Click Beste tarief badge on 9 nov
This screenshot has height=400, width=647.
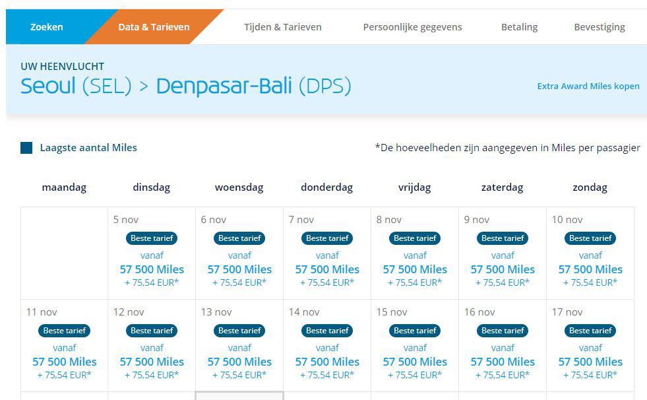[x=503, y=238]
